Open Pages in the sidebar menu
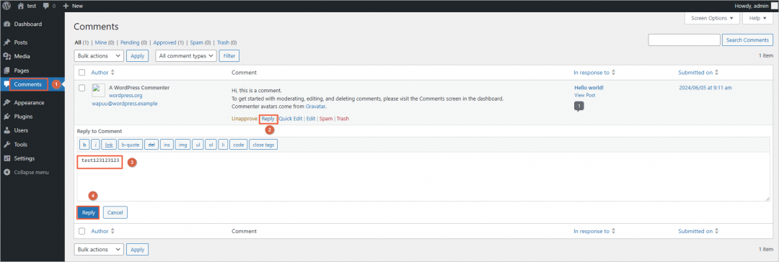 click(22, 71)
